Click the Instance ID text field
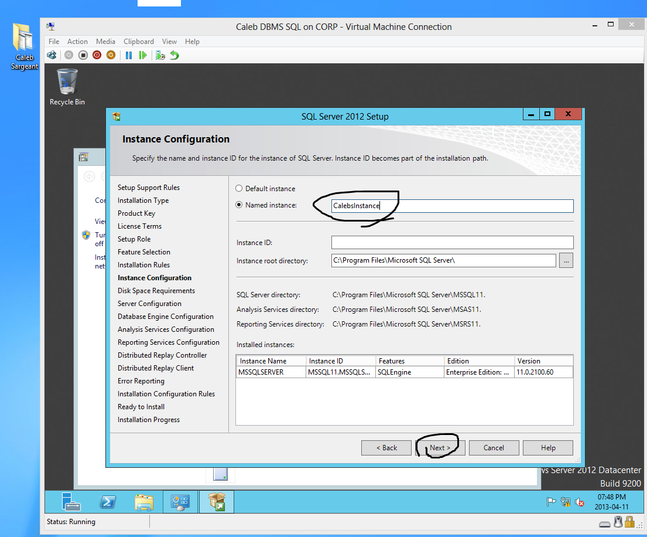Image resolution: width=647 pixels, height=537 pixels. [452, 243]
